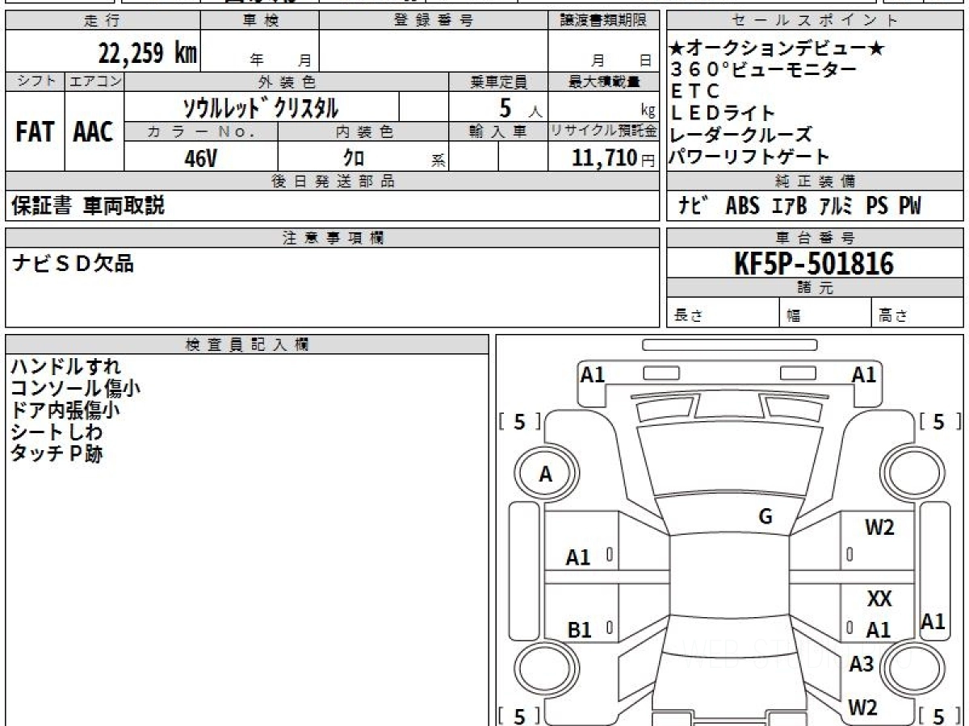Click inspector note コンソール傷小
The height and width of the screenshot is (726, 969).
coord(75,388)
